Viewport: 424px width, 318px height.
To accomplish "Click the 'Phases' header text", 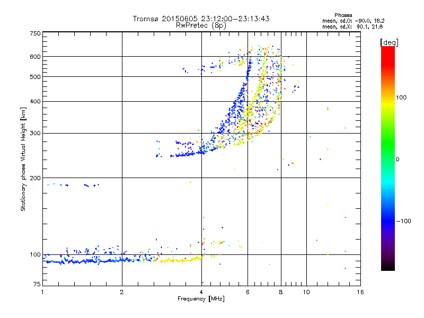I will 343,15.
